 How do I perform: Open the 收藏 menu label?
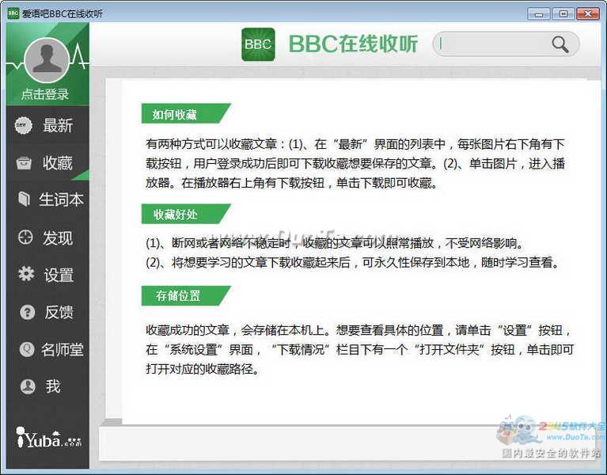tap(58, 162)
